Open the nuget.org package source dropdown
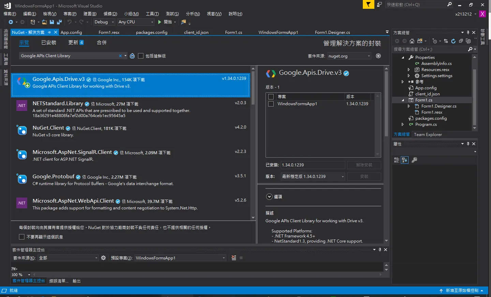 [349, 56]
